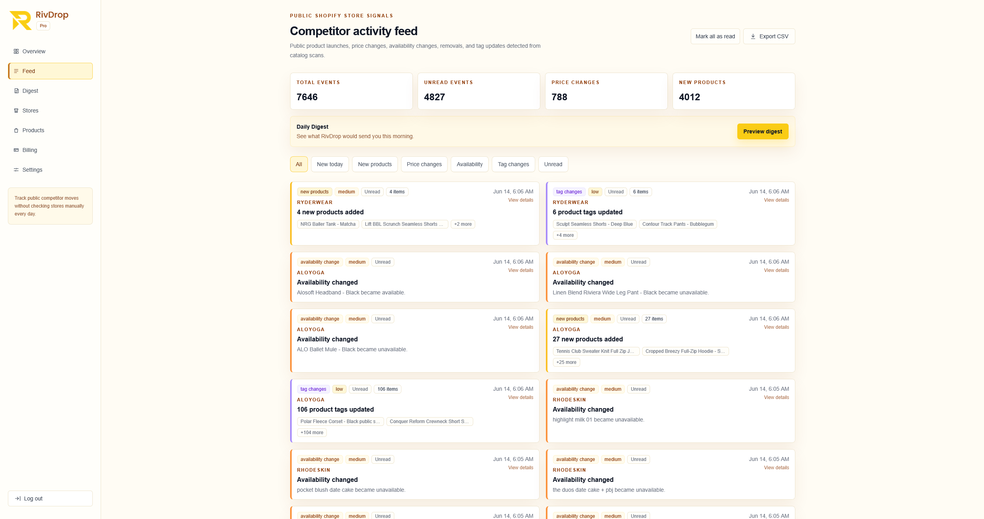Open the Stores page

coord(50,111)
